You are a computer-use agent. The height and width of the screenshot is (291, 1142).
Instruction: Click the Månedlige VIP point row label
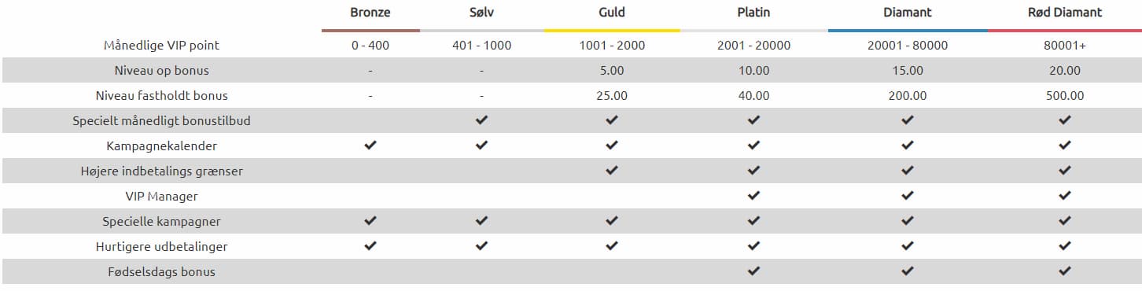coord(161,46)
